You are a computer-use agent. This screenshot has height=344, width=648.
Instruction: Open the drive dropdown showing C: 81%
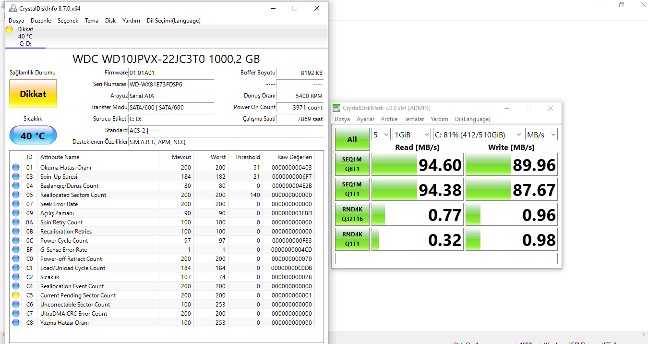tap(478, 135)
